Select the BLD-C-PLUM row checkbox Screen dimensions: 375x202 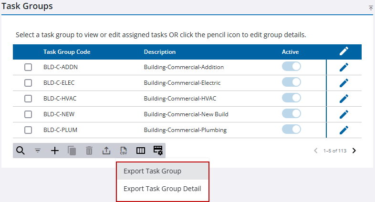tap(28, 130)
